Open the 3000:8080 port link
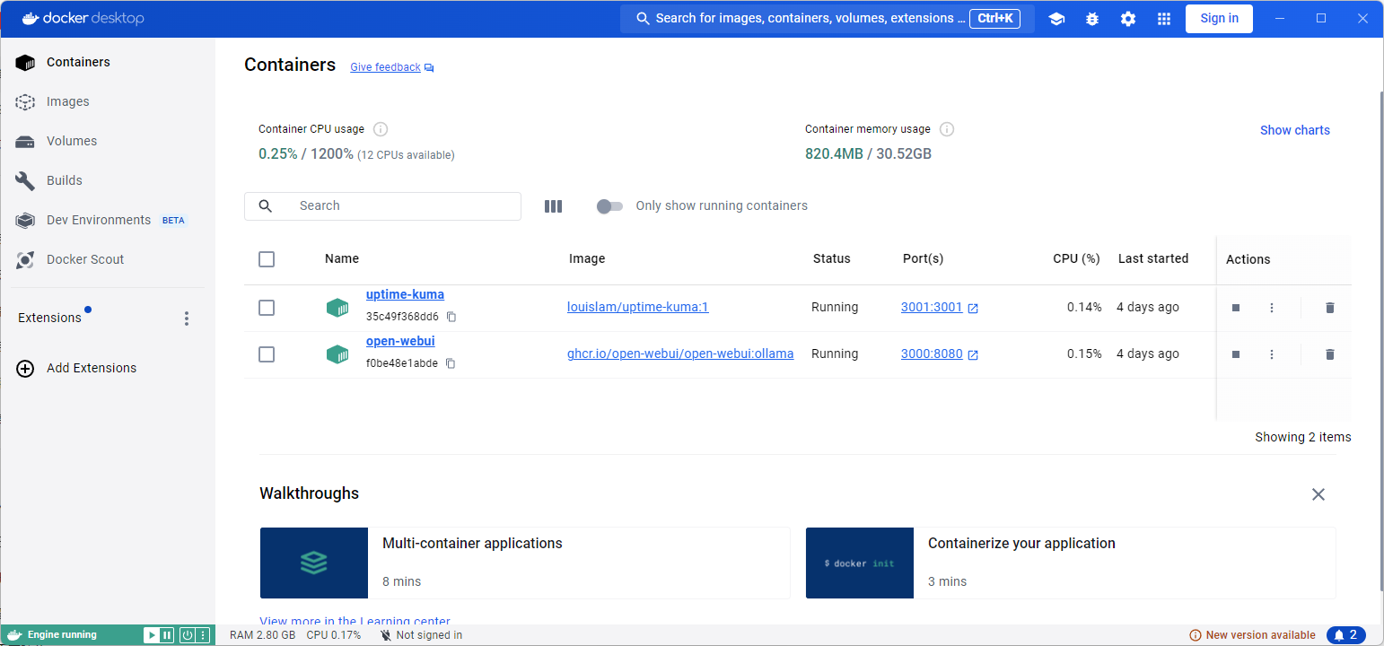The width and height of the screenshot is (1384, 646). [932, 354]
